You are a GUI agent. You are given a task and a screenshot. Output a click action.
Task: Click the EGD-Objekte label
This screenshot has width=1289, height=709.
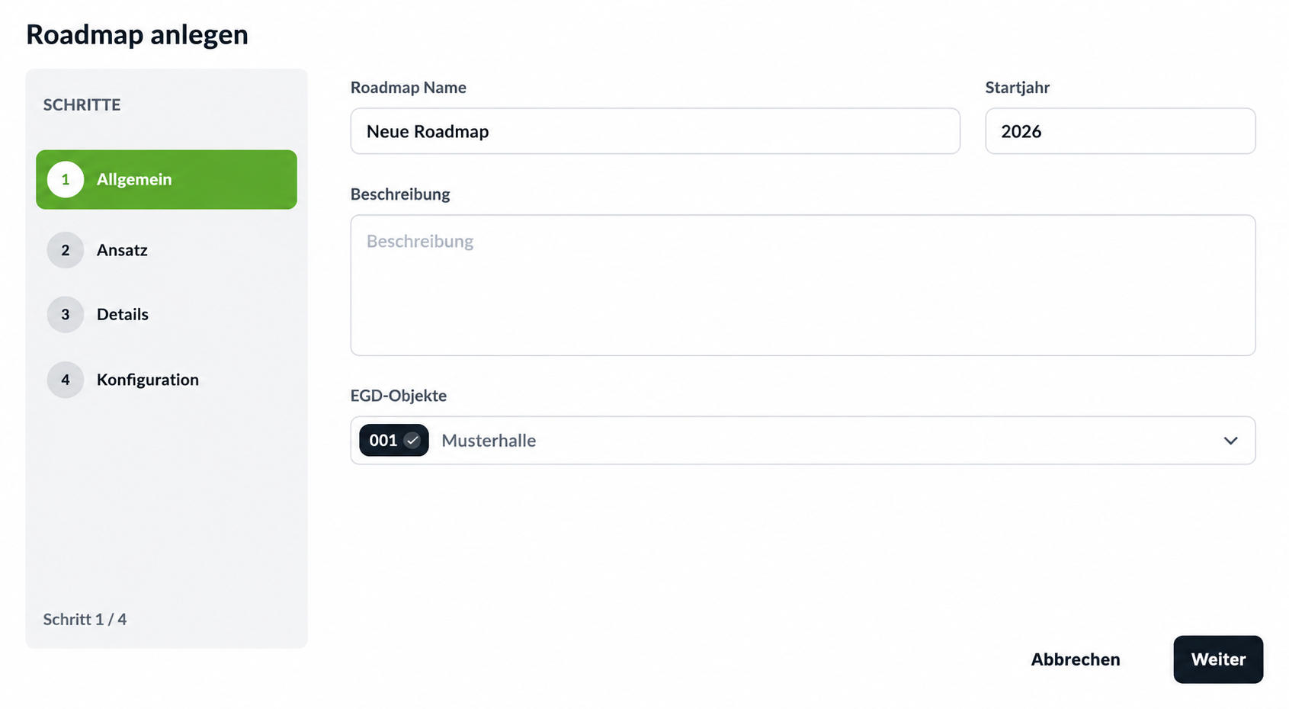coord(399,396)
